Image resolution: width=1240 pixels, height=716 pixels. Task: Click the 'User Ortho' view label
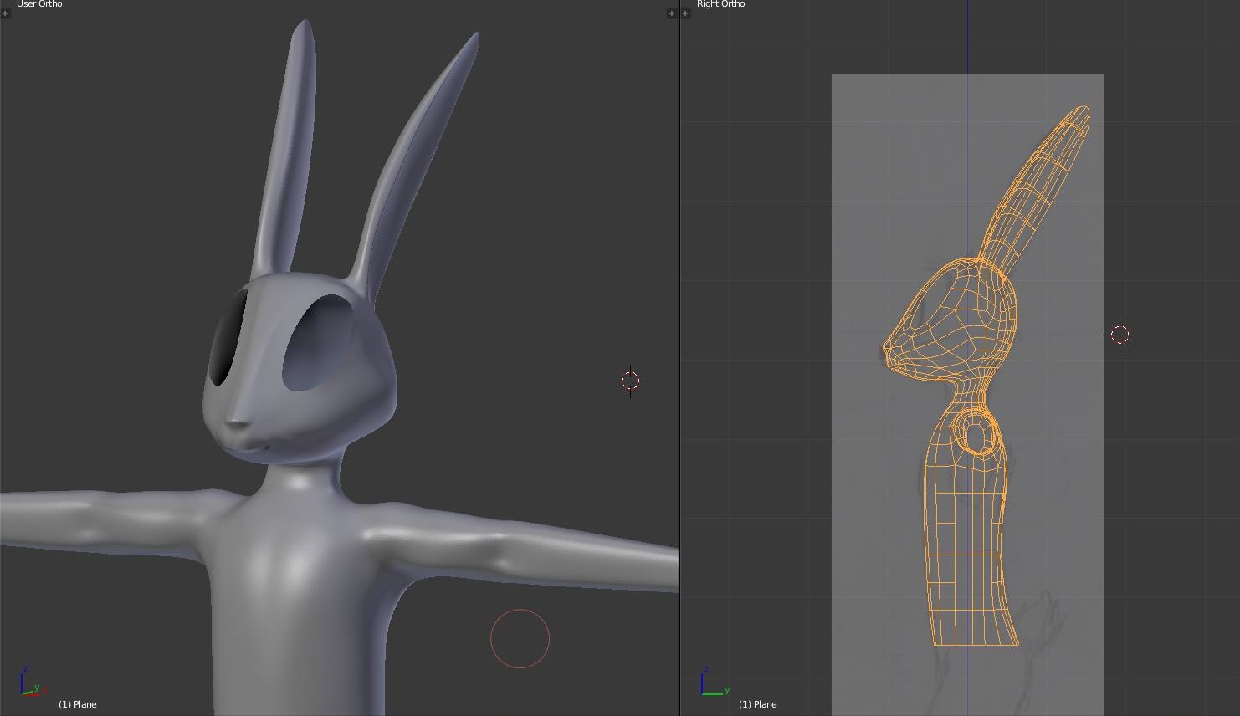point(39,4)
